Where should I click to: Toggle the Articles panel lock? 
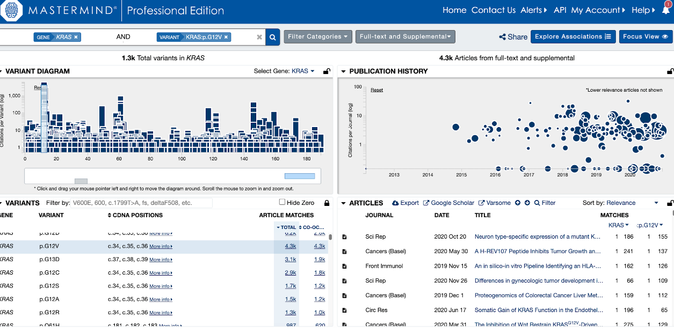pos(670,203)
